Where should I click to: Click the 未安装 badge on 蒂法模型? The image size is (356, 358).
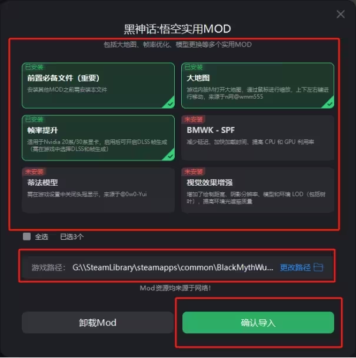click(x=34, y=172)
